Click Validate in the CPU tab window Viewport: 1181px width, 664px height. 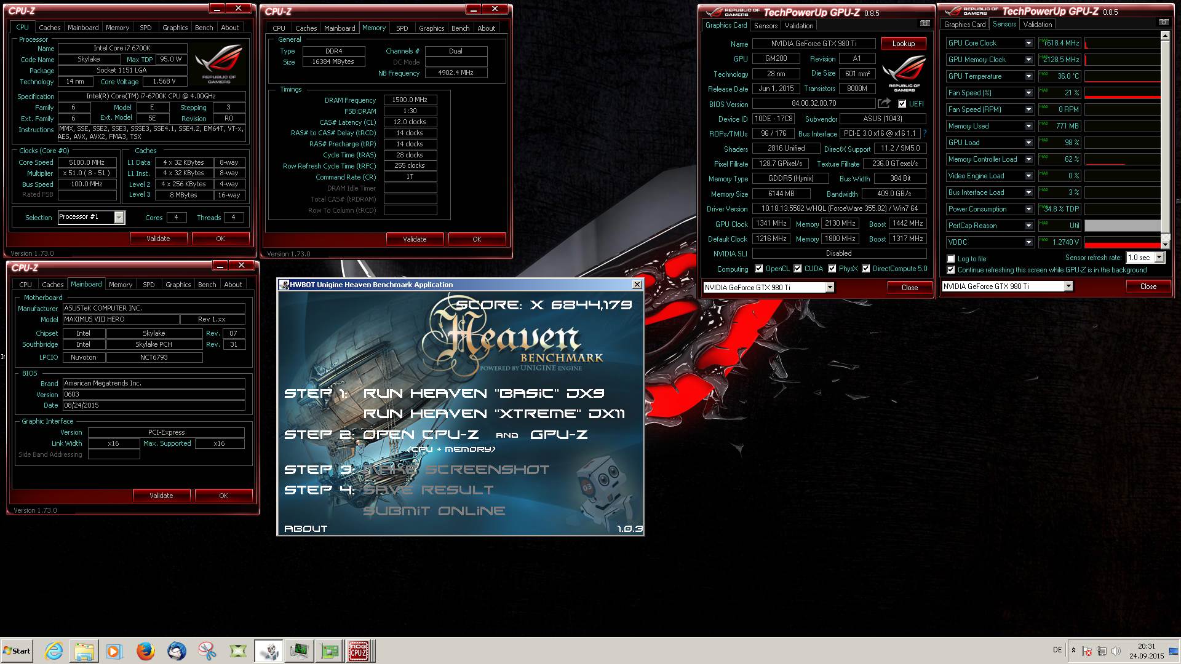158,239
